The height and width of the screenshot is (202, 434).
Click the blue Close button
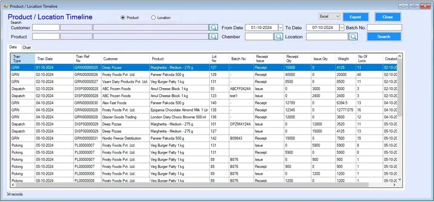(388, 17)
